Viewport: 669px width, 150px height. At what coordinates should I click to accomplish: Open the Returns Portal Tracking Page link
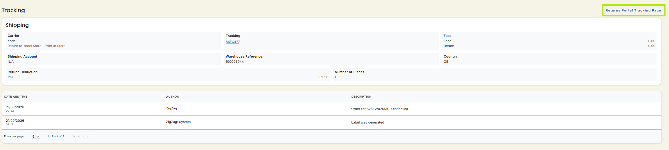click(x=633, y=10)
